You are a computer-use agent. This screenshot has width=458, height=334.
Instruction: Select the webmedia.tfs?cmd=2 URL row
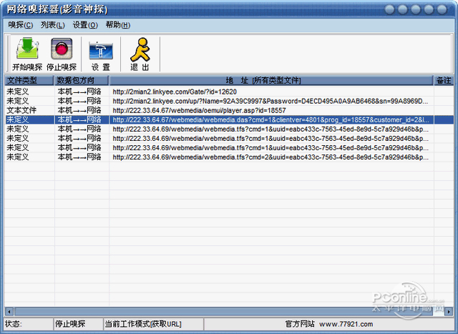229,157
